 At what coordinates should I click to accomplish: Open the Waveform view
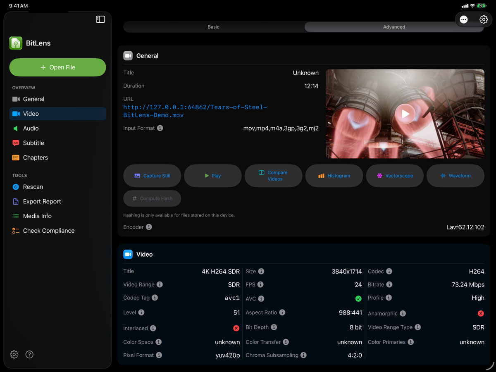click(x=455, y=176)
